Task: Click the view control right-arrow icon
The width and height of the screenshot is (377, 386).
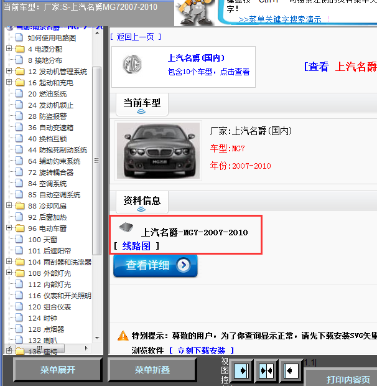Action: pos(241,370)
